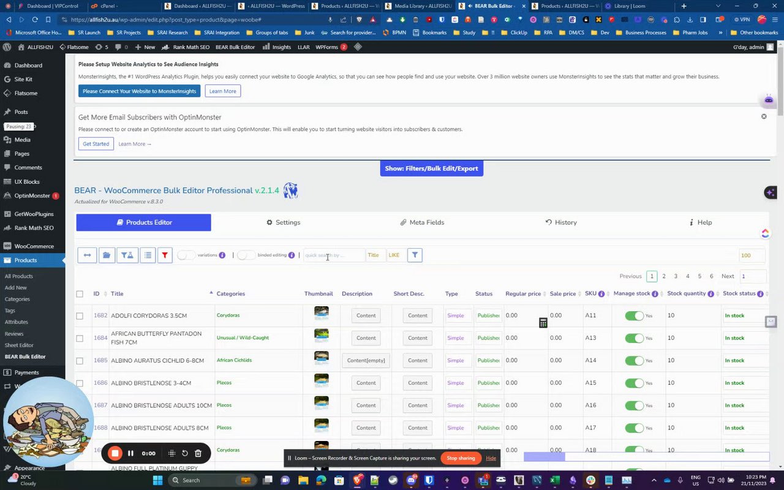Click the calculator icon in Regular price column
Screen dimensions: 784x490
[543, 323]
